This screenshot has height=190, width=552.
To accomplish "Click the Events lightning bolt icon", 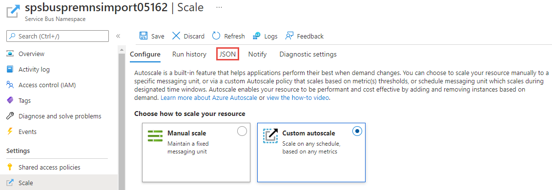I will point(10,132).
